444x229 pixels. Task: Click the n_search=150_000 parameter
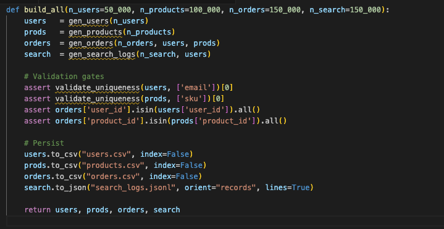345,10
